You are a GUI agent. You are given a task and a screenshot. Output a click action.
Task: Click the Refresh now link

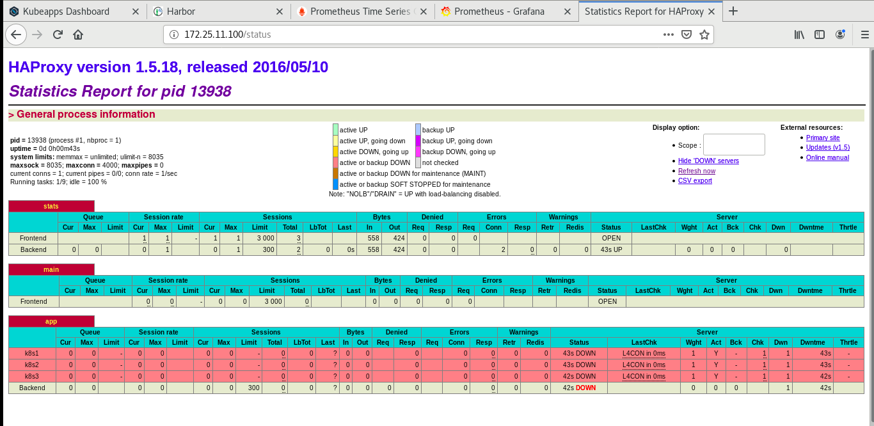point(697,171)
